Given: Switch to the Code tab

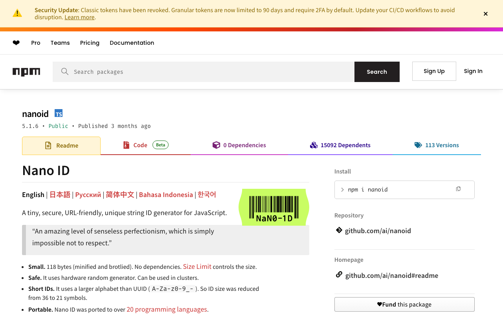Looking at the screenshot, I should [145, 145].
